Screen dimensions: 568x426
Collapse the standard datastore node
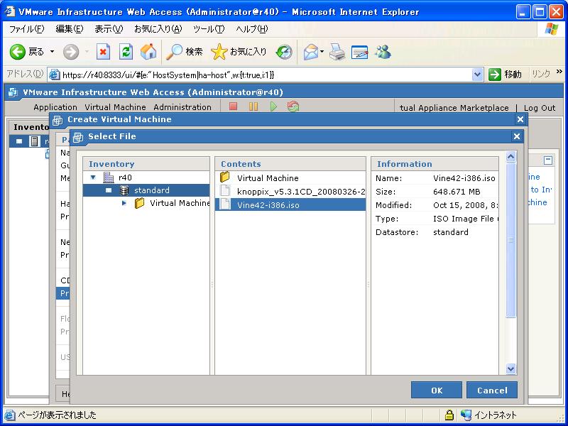(109, 190)
